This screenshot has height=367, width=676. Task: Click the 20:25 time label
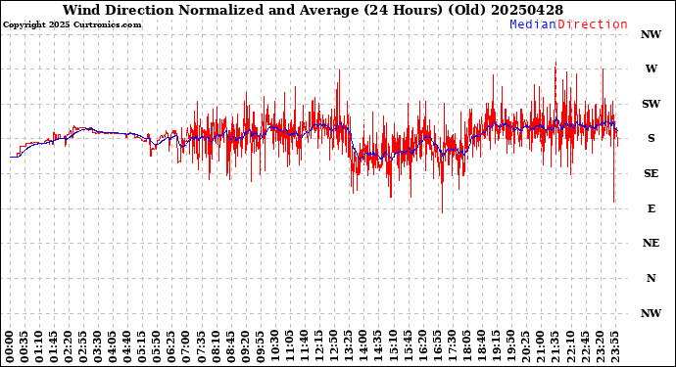pyautogui.click(x=525, y=346)
